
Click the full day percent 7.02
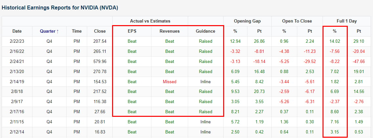pyautogui.click(x=335, y=71)
